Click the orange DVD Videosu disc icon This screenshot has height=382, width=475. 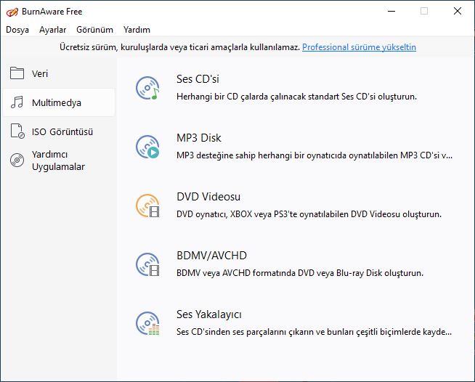pyautogui.click(x=147, y=206)
